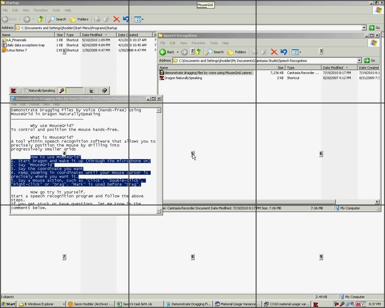Sort by Type column in Speech Recognition window
Viewport: 385px width, 308px height.
[303, 68]
